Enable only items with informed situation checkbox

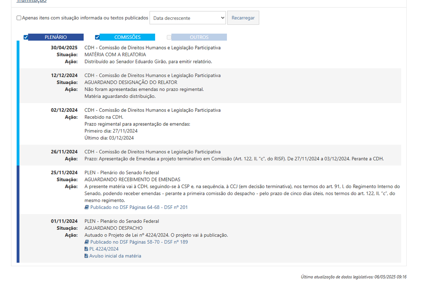click(19, 18)
